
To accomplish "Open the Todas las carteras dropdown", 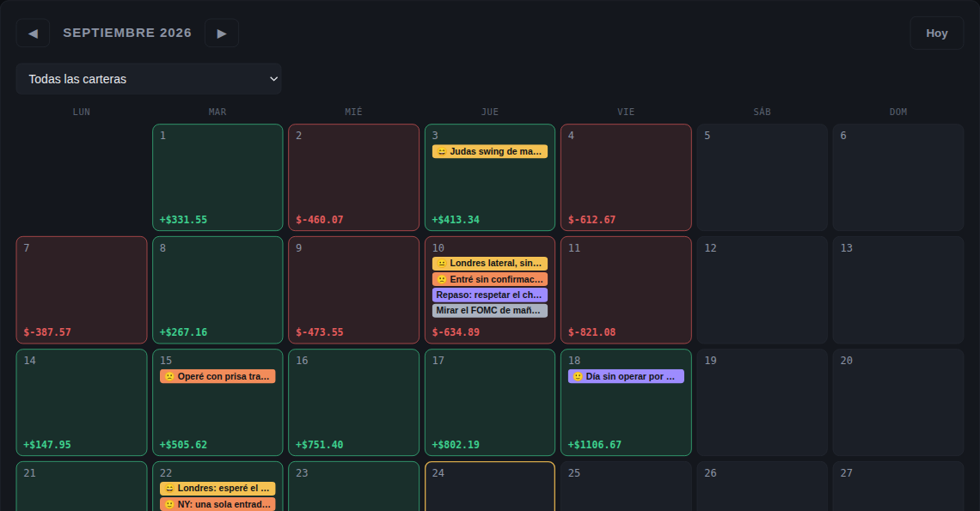I will coord(149,79).
